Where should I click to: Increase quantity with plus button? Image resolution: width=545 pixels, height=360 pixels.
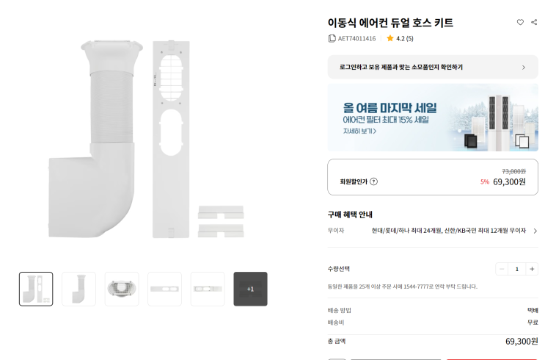click(532, 269)
